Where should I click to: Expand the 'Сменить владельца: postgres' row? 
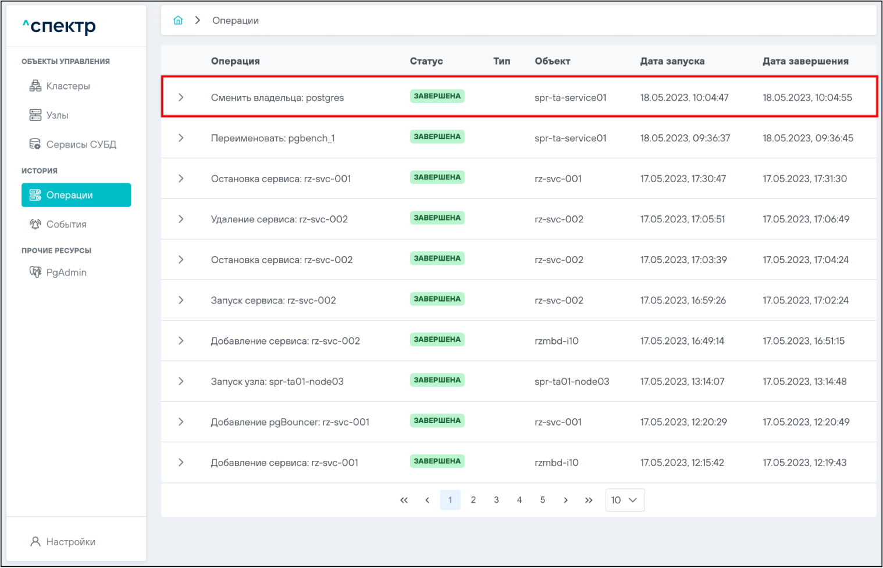point(181,97)
